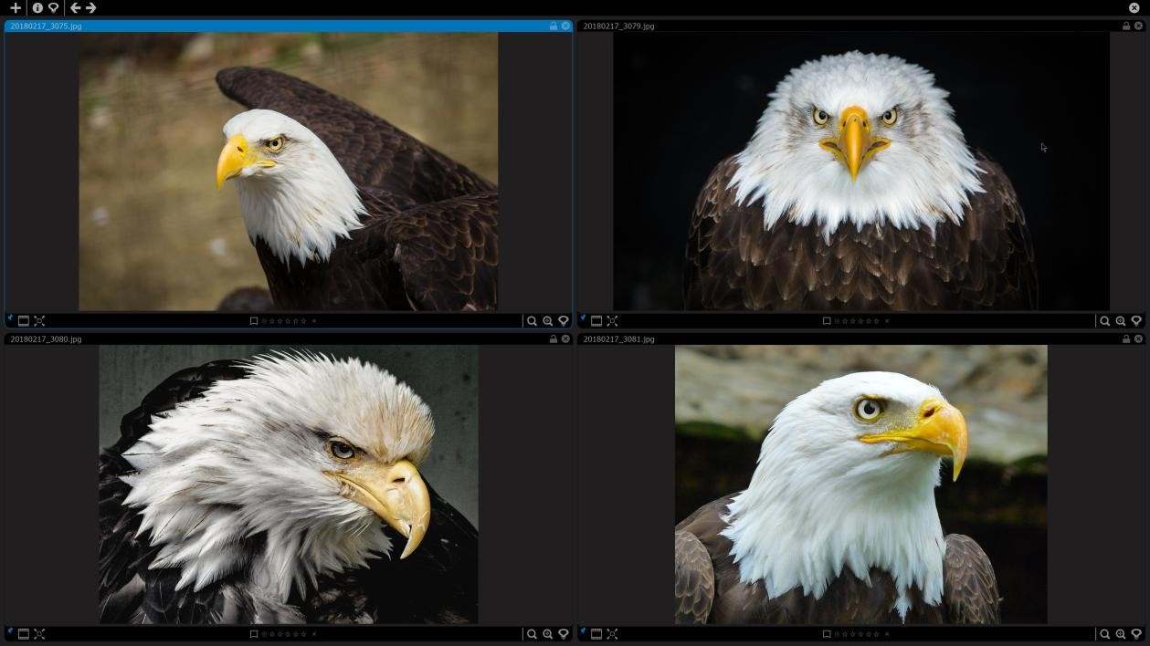Go to previous images with left arrow

pos(75,7)
